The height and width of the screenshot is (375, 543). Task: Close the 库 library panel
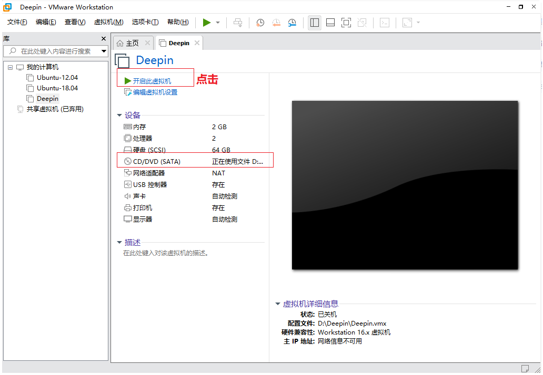(104, 39)
